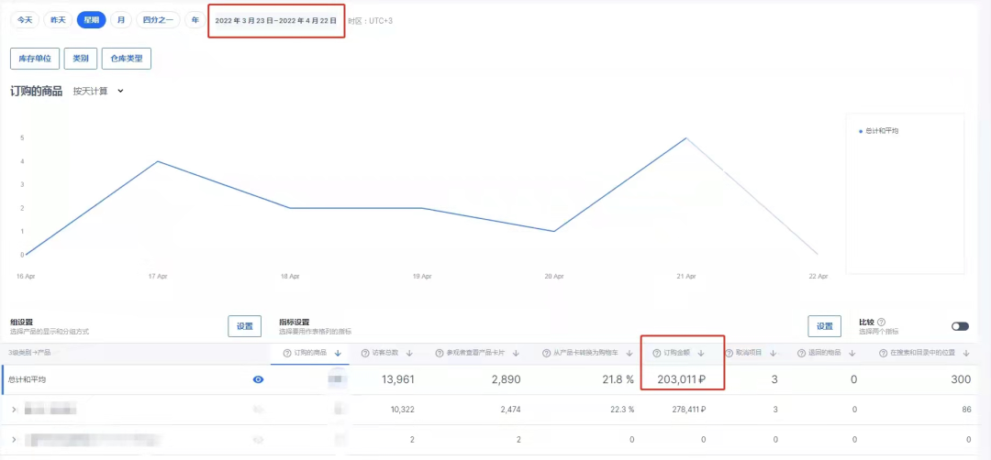Sort by 取消项目 column arrow
This screenshot has width=991, height=460.
click(x=773, y=353)
